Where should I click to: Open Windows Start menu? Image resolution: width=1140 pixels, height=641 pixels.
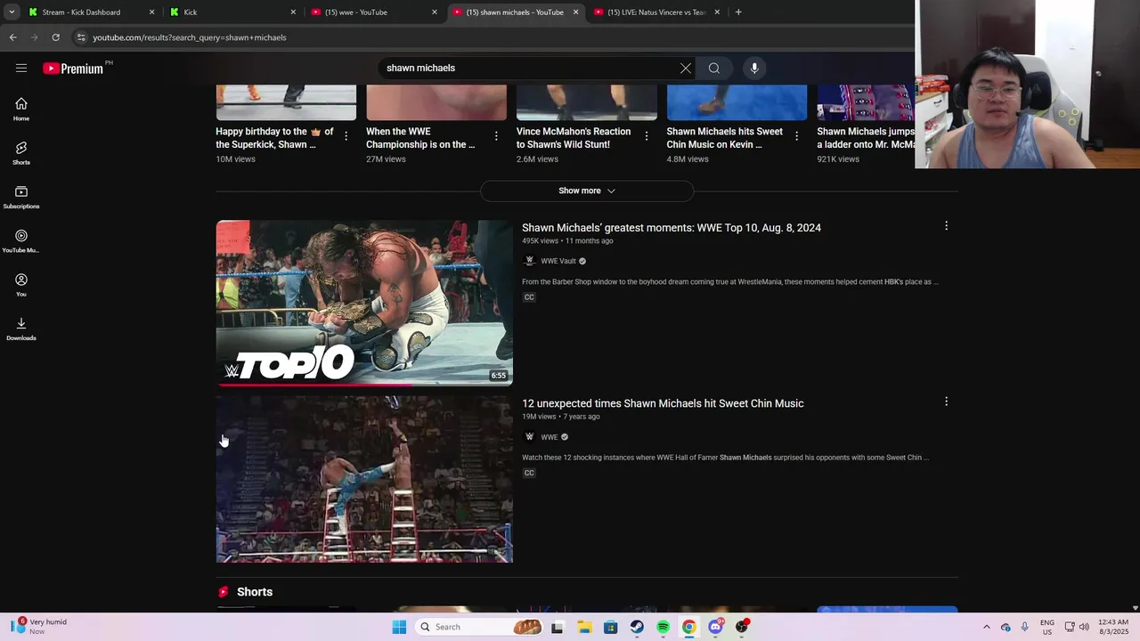coord(399,627)
